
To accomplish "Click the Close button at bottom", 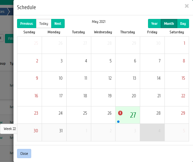I will pyautogui.click(x=24, y=154).
